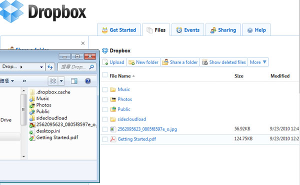The height and width of the screenshot is (185, 300).
Task: Click Drive item in Explorer navigation pane
Action: point(5,120)
